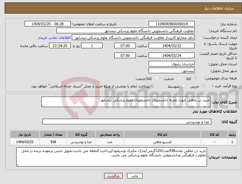The width and height of the screenshot is (242, 184).
Task: Click the واحد شمارش column header
Action: (x=109, y=134)
